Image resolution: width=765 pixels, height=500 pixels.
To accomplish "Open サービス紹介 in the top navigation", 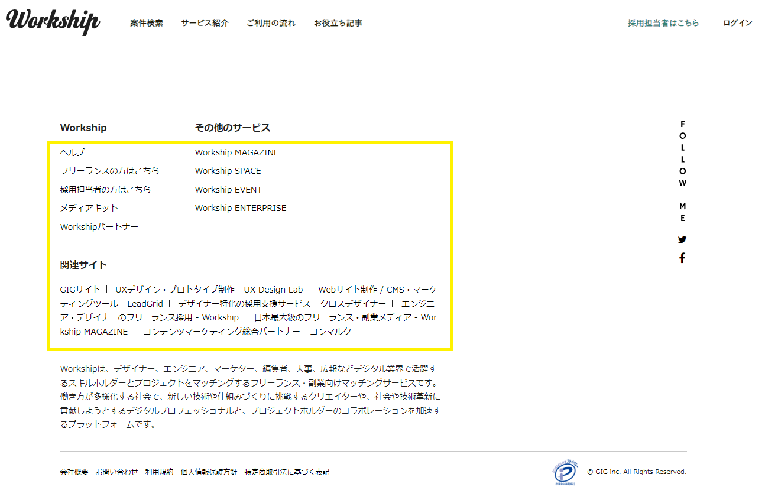I will pyautogui.click(x=205, y=23).
